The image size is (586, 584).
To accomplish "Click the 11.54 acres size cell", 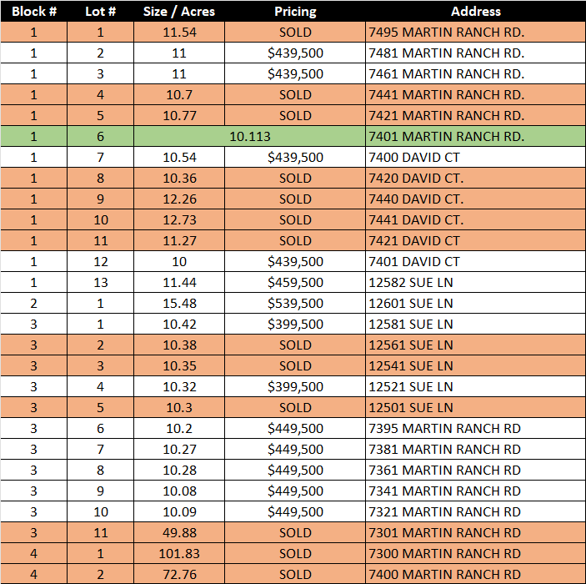I will coord(178,32).
